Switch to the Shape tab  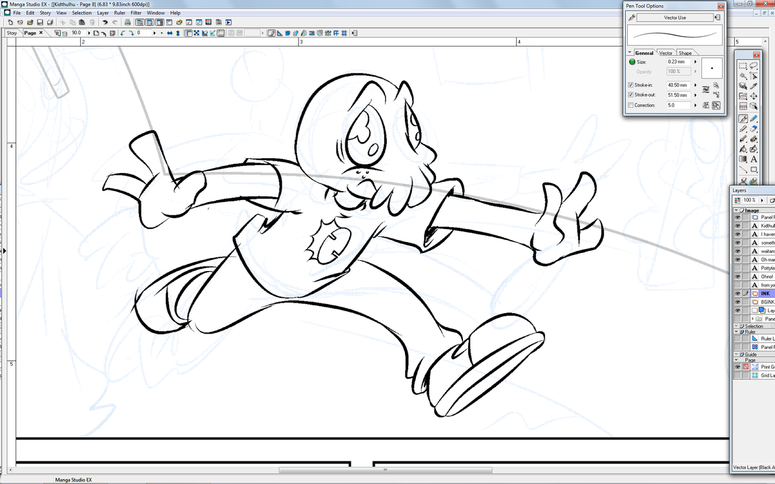coord(685,53)
